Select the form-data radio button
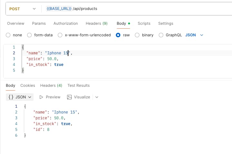232x154 pixels. (x=29, y=35)
